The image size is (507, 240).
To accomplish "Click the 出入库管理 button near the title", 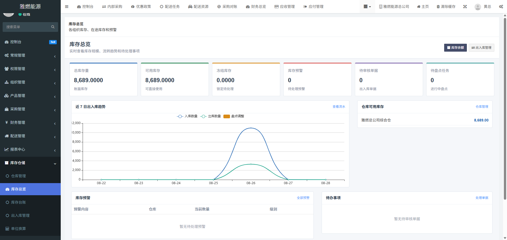I will (481, 48).
